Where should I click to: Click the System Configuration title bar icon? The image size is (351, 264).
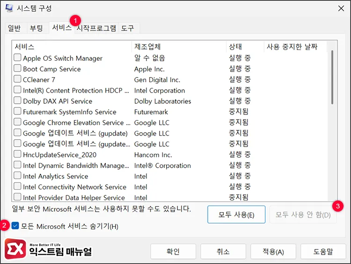pos(9,8)
